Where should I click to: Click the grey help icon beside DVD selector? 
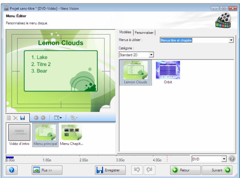point(232,159)
